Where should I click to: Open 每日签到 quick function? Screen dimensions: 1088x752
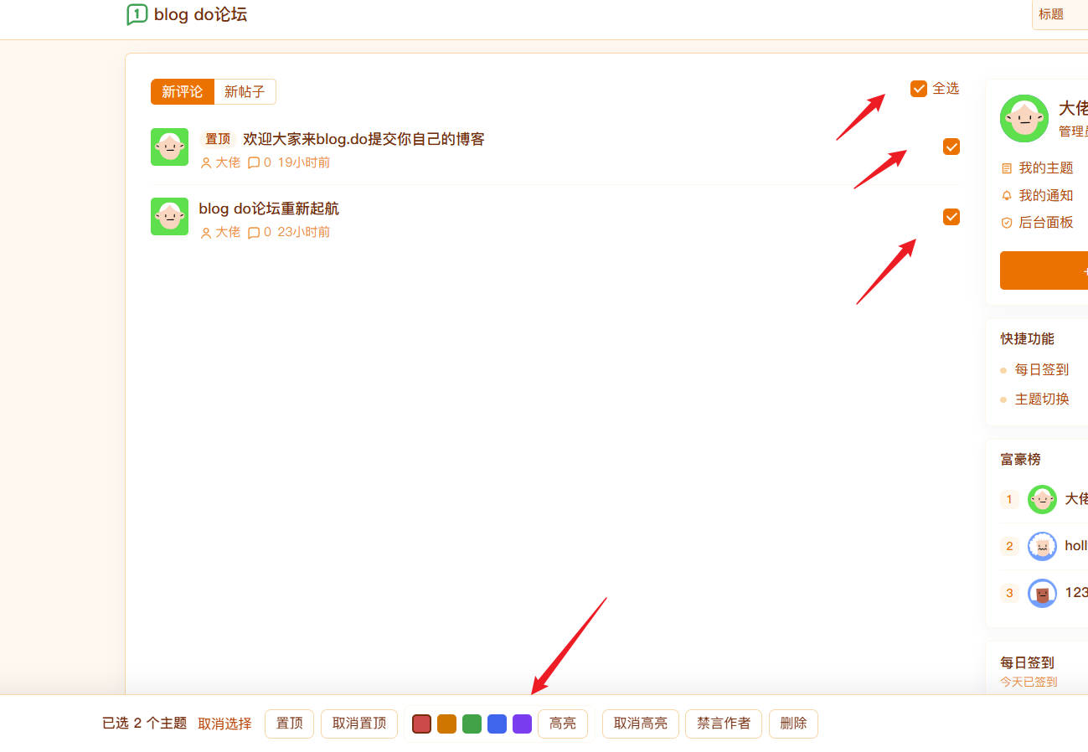tap(1042, 369)
